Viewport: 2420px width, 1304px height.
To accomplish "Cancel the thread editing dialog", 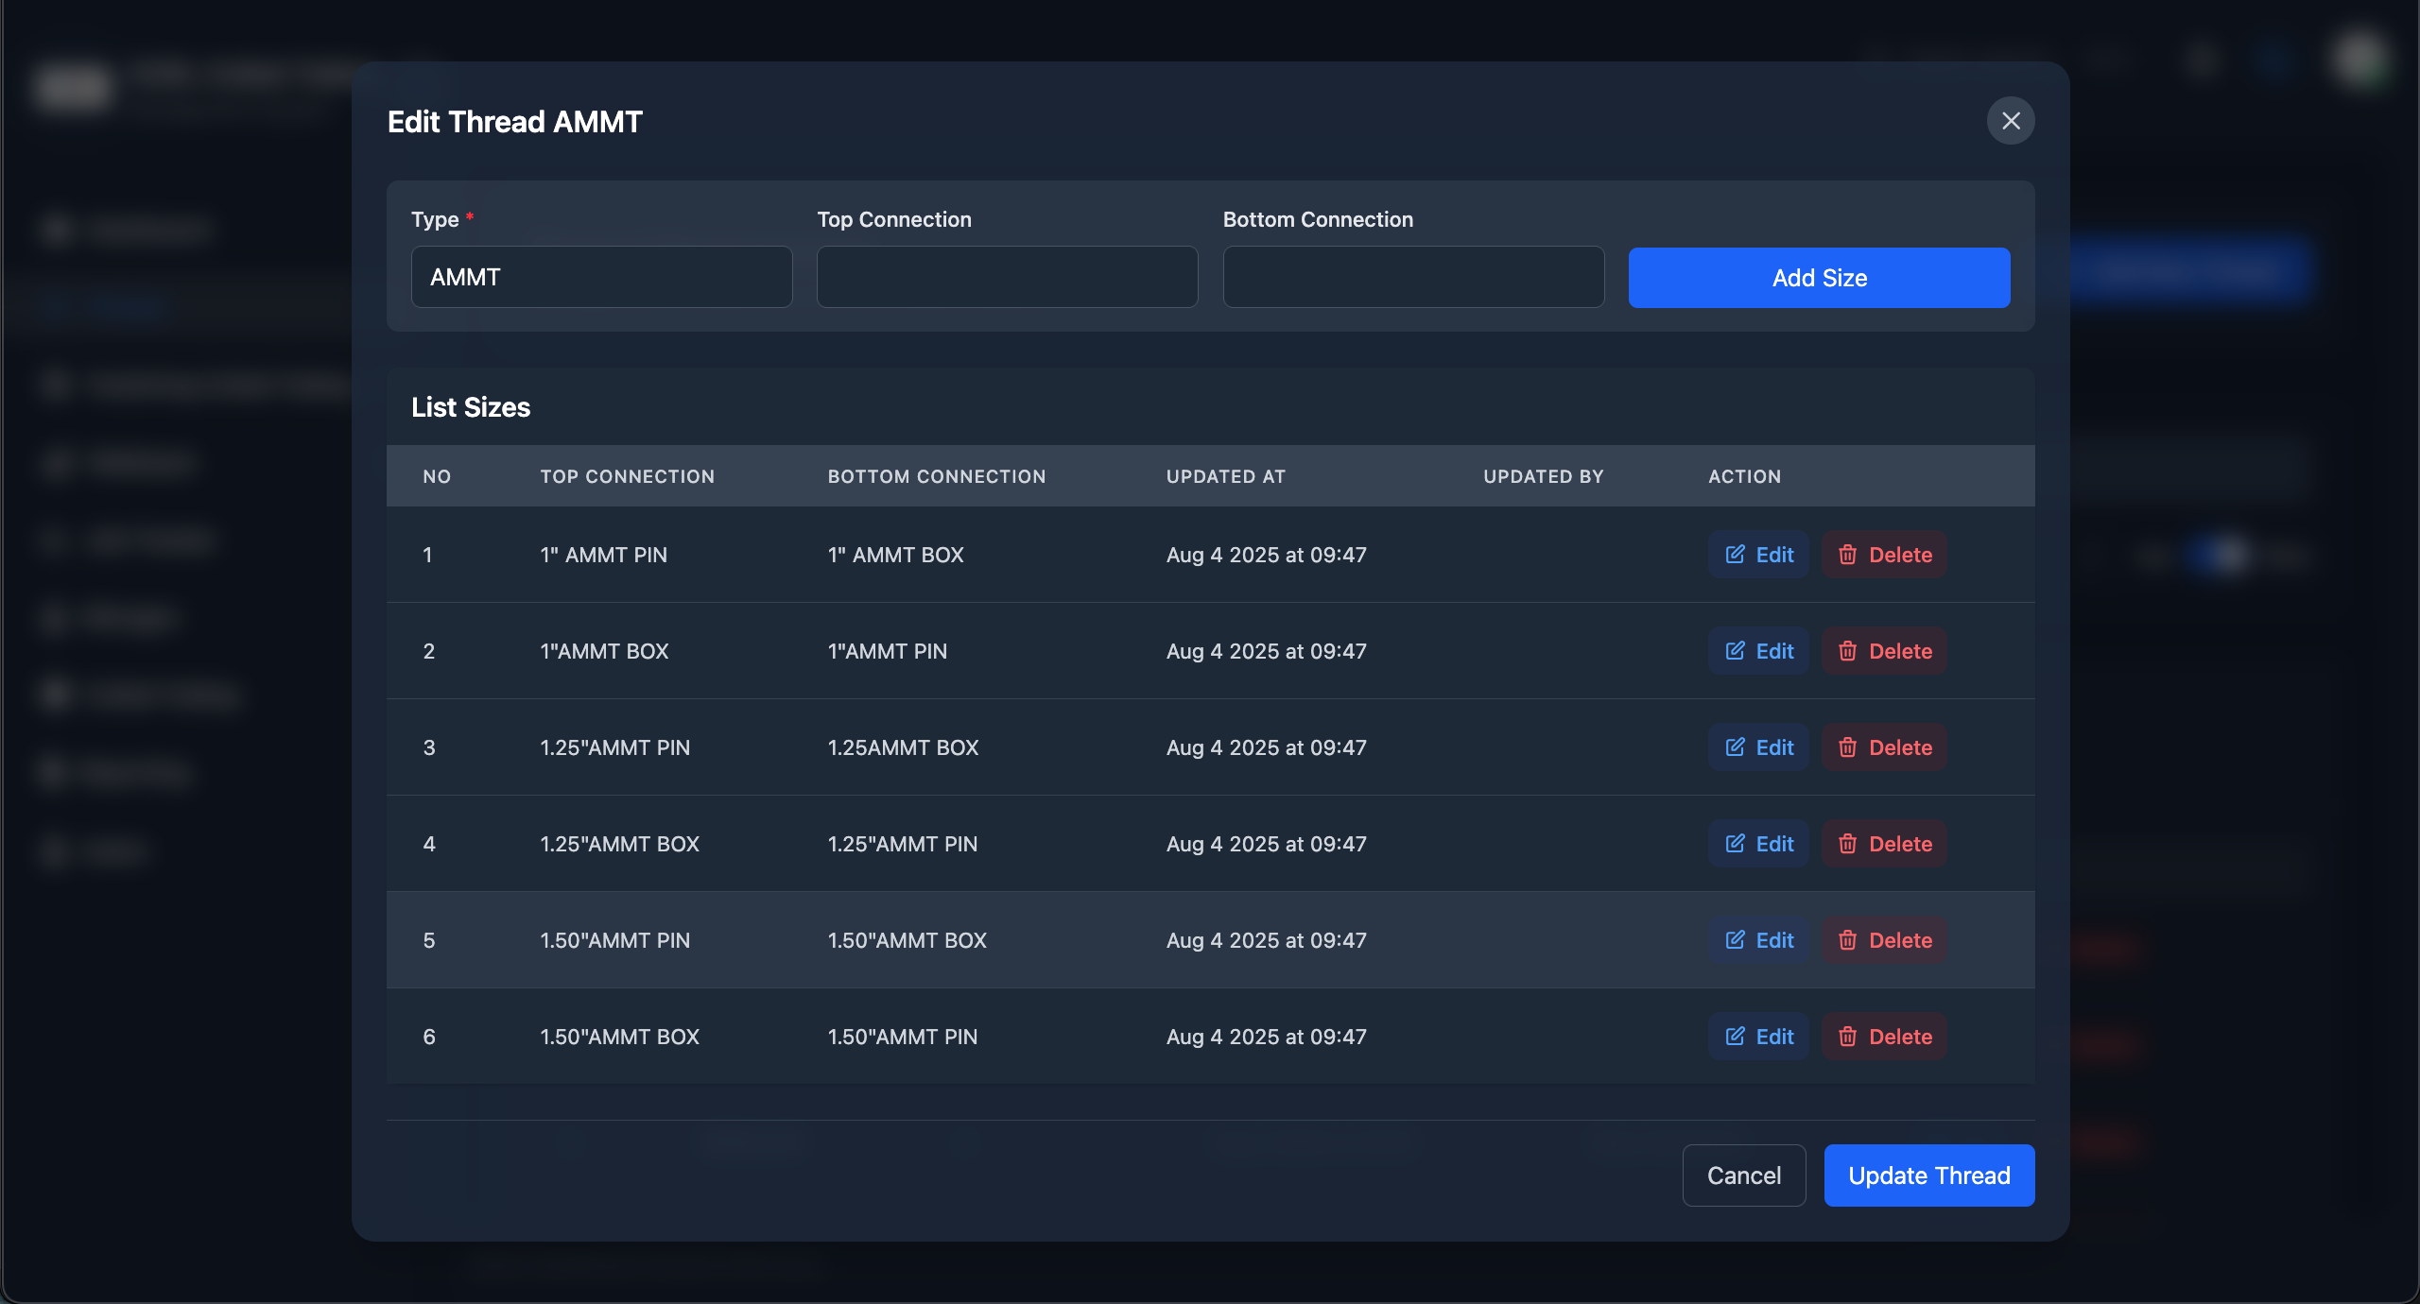I will [1743, 1175].
